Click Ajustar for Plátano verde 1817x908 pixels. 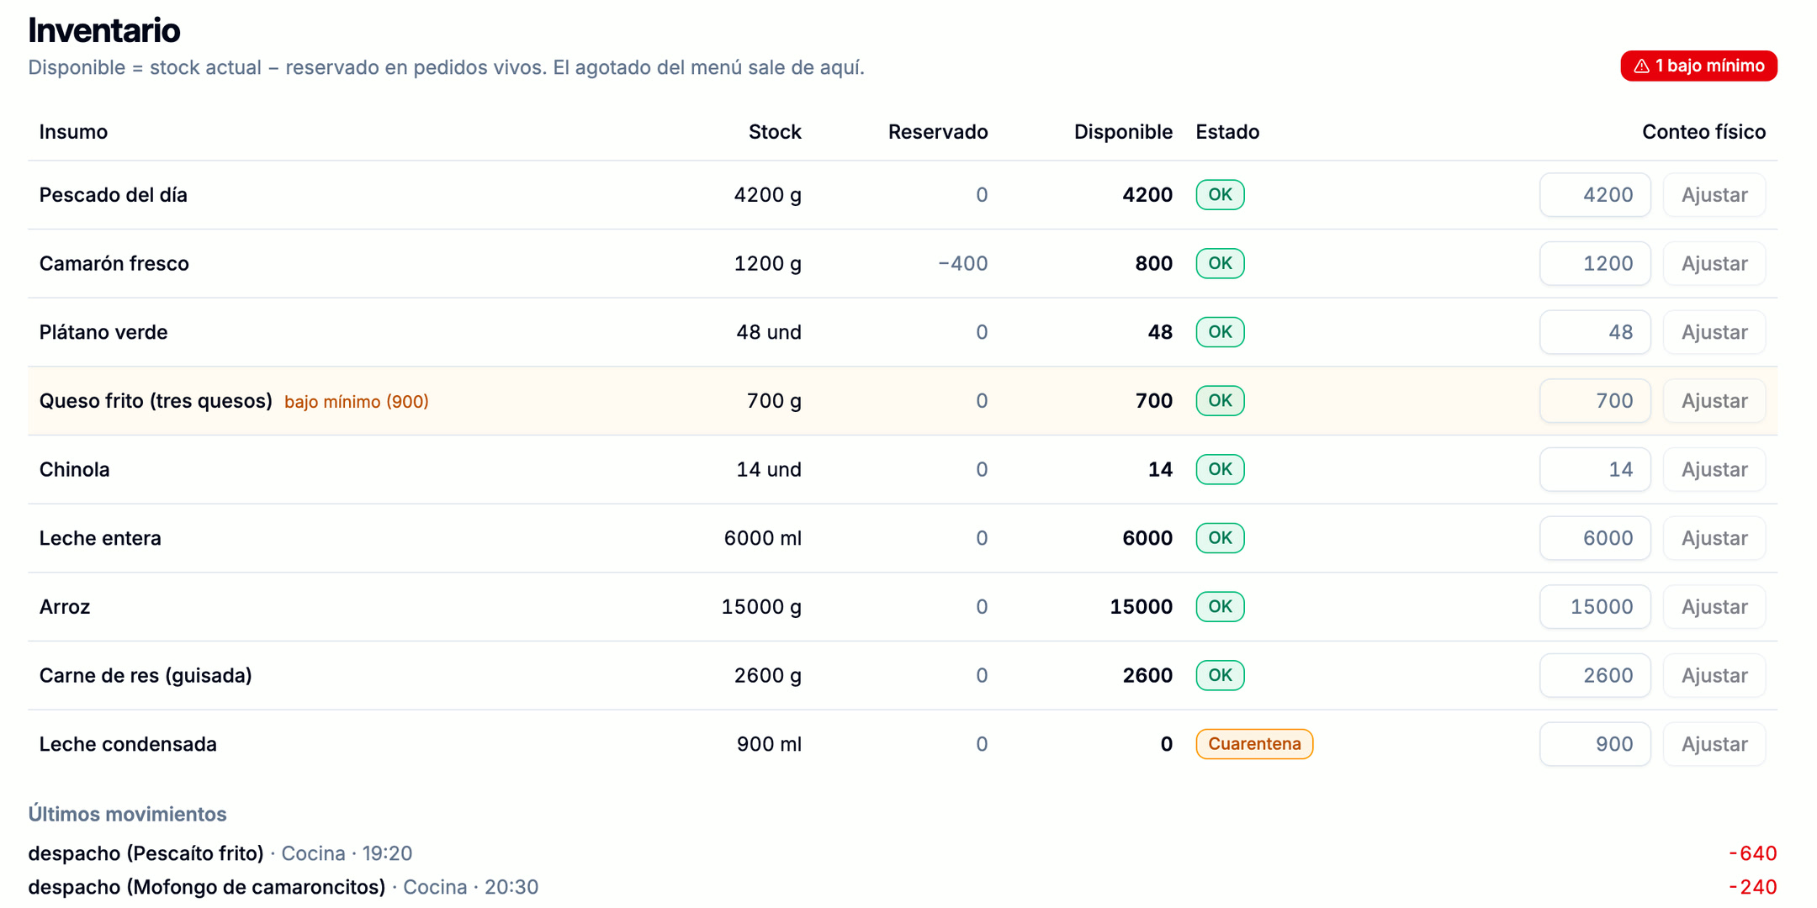(1714, 332)
